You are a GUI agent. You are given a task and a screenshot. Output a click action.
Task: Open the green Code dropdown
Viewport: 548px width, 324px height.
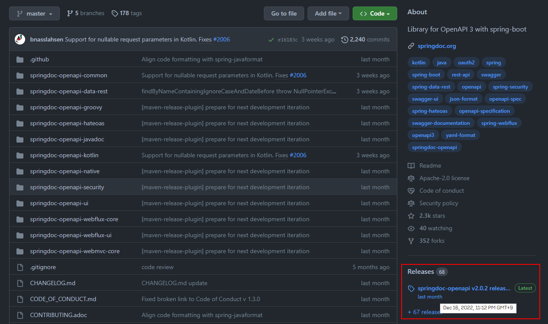[x=375, y=13]
